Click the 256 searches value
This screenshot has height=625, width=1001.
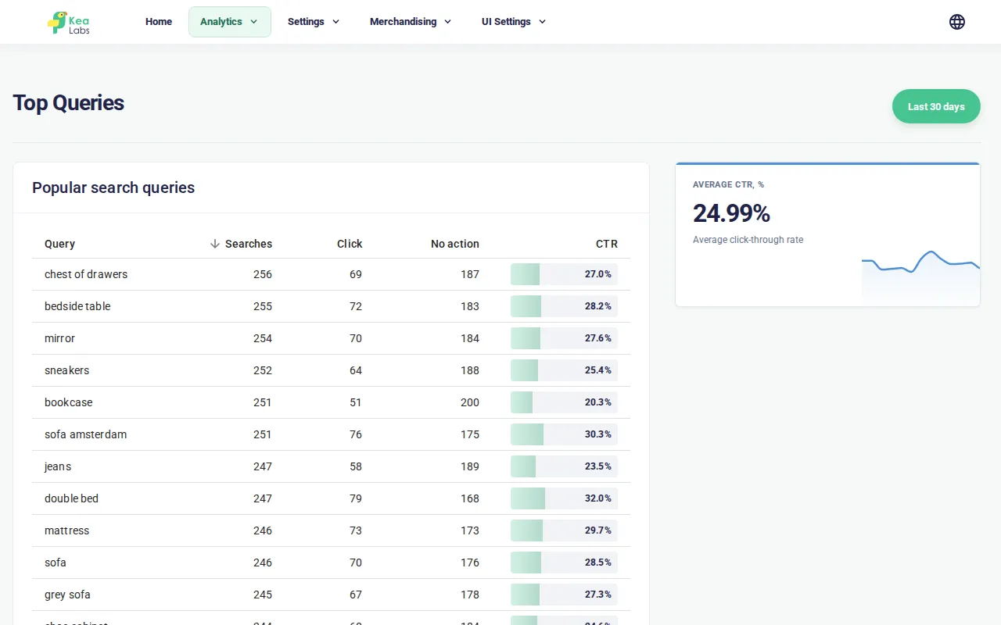pos(263,274)
